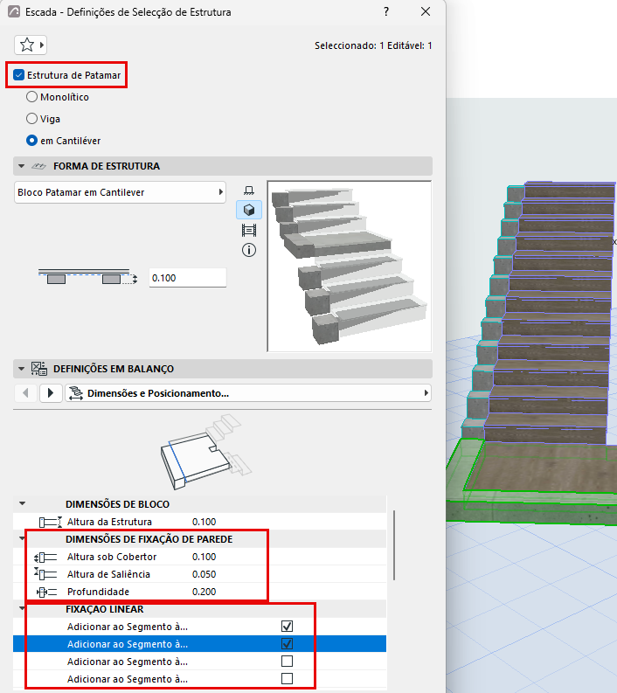Select the 3D cube preview icon
This screenshot has height=693, width=617.
(249, 210)
